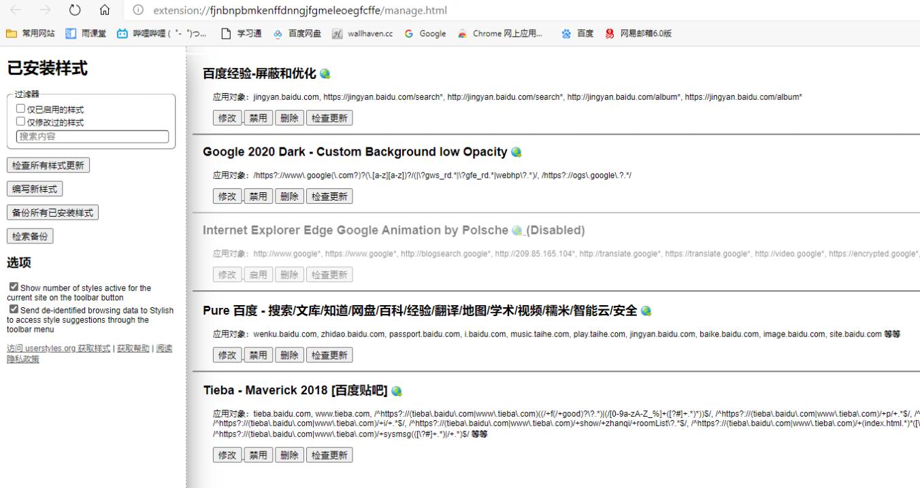The image size is (920, 488).
Task: Click Tieba - Maverick 2018 [百度贴吧] title
Action: 295,391
